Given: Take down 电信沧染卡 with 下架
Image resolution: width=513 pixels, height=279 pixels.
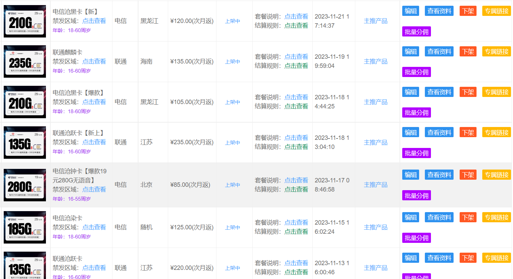Looking at the screenshot, I should click(x=468, y=218).
